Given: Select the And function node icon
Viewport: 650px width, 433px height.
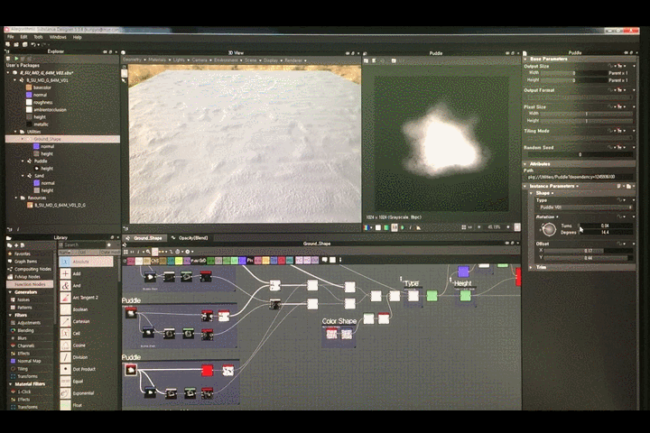Looking at the screenshot, I should (x=65, y=285).
